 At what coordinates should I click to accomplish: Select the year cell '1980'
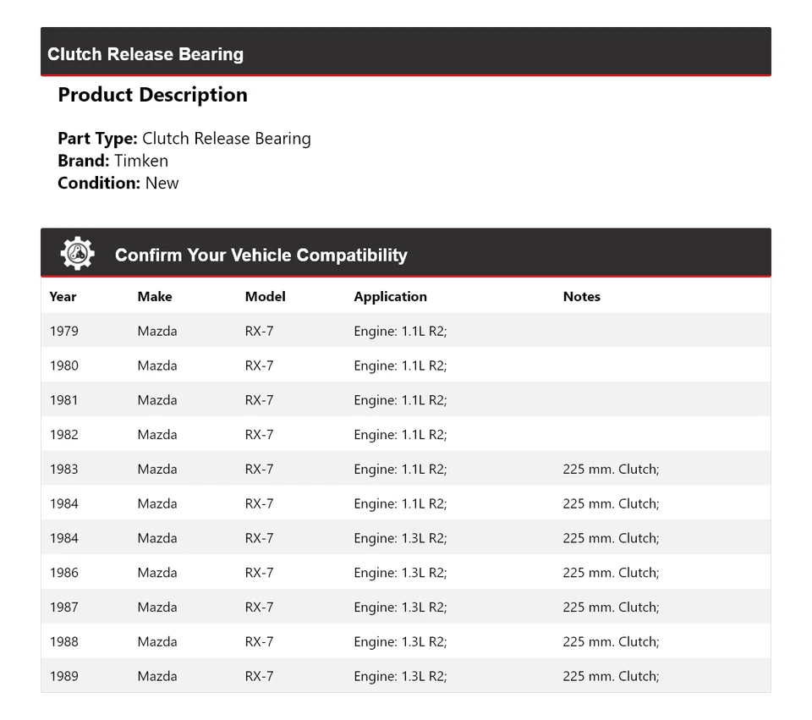[64, 365]
